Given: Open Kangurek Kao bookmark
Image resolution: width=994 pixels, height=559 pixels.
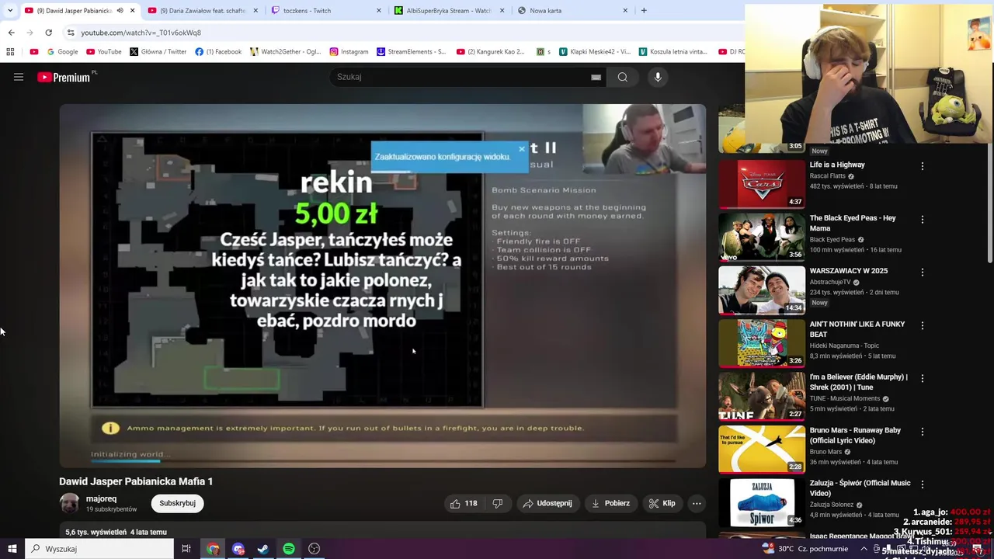Looking at the screenshot, I should [491, 52].
